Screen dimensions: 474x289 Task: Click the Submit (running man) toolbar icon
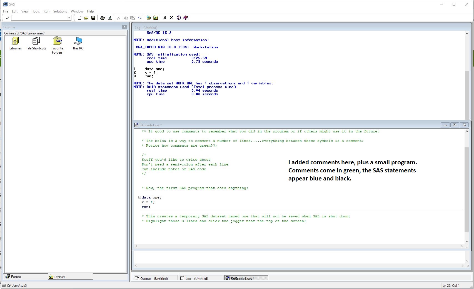point(164,18)
